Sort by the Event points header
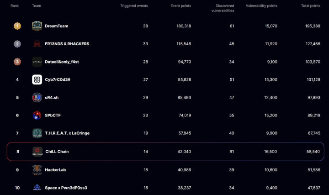Viewport: 329px width, 195px height. [x=181, y=6]
